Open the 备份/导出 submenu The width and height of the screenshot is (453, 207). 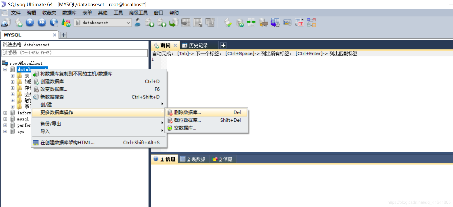[x=99, y=124]
